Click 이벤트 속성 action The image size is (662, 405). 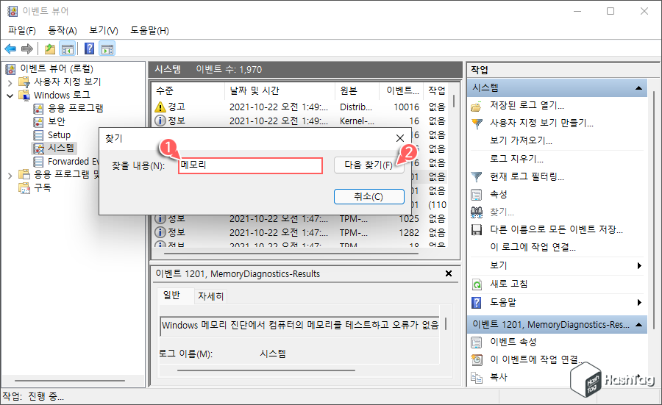click(x=513, y=342)
